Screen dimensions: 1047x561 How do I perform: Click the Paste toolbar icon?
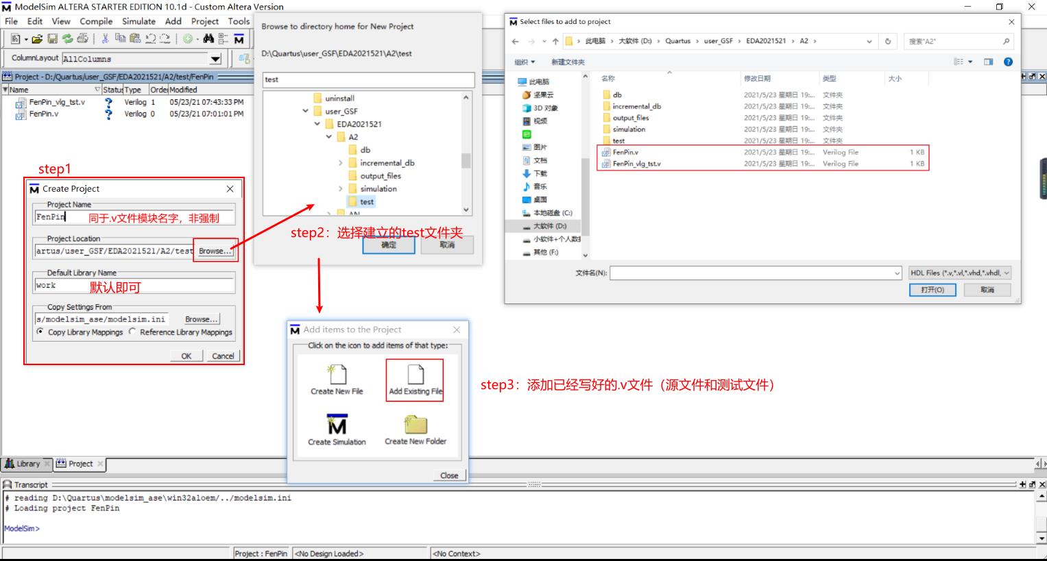click(135, 39)
